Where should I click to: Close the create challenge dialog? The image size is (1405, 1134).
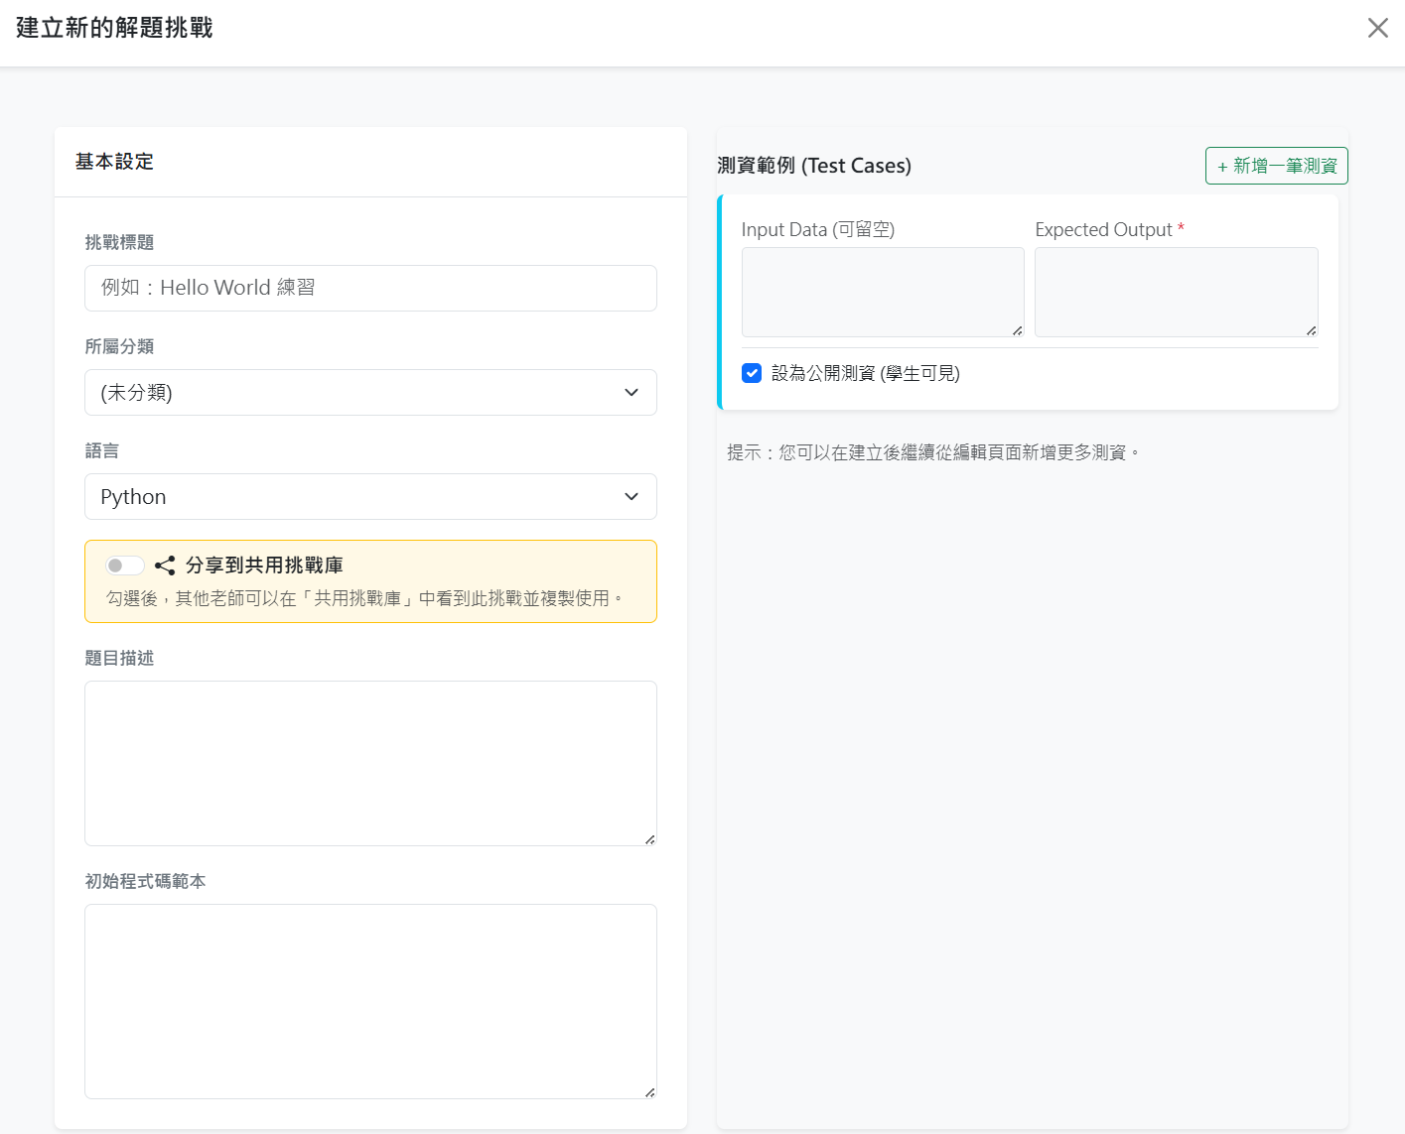pos(1377,28)
